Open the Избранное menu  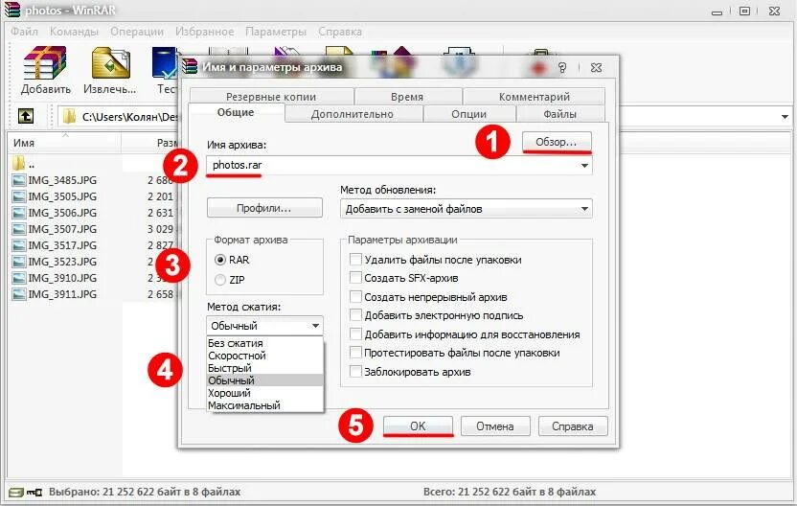coord(204,32)
